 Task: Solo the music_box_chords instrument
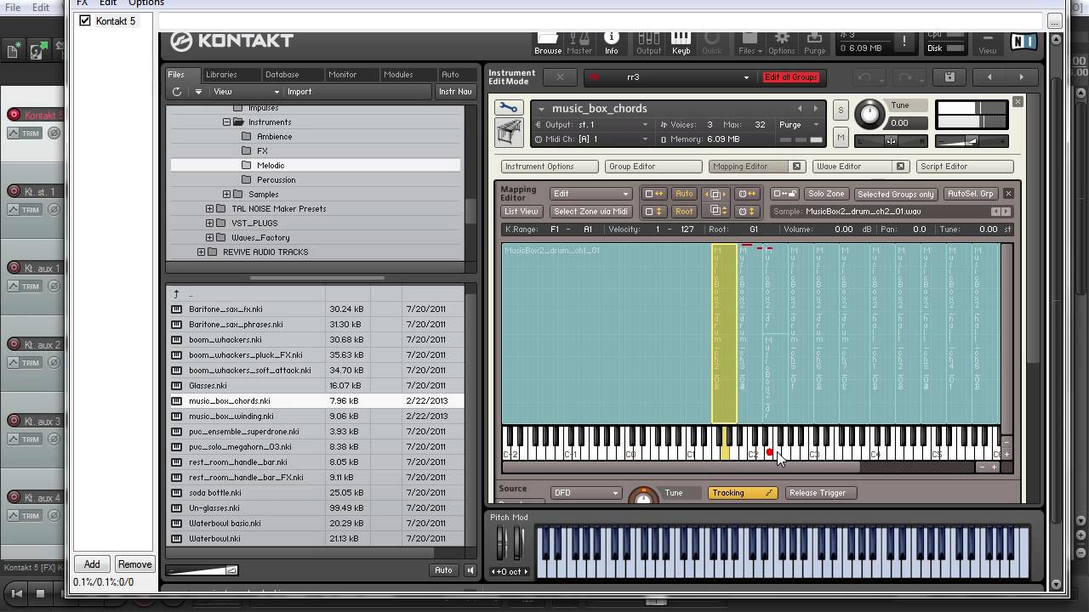[x=841, y=110]
